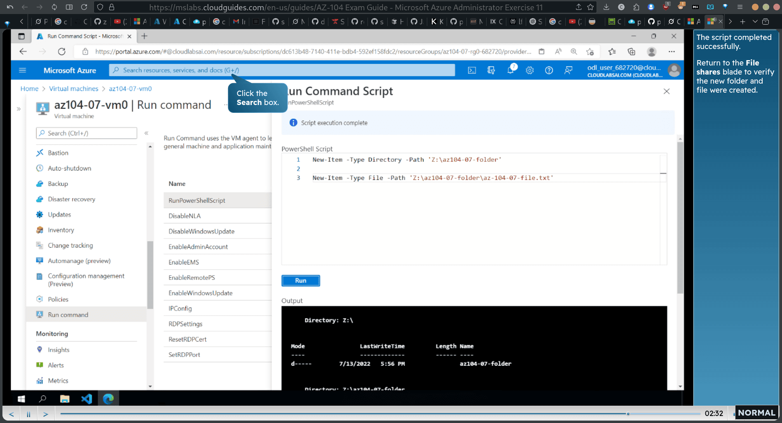Open Policies in VM menu
The image size is (782, 423).
coord(58,299)
